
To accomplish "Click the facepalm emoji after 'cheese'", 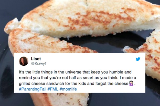I will (x=131, y=83).
